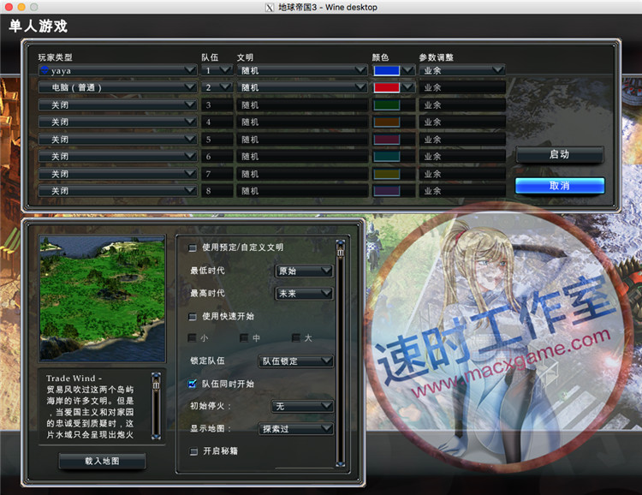
Task: Click the 载入地图 load map button
Action: pos(102,461)
